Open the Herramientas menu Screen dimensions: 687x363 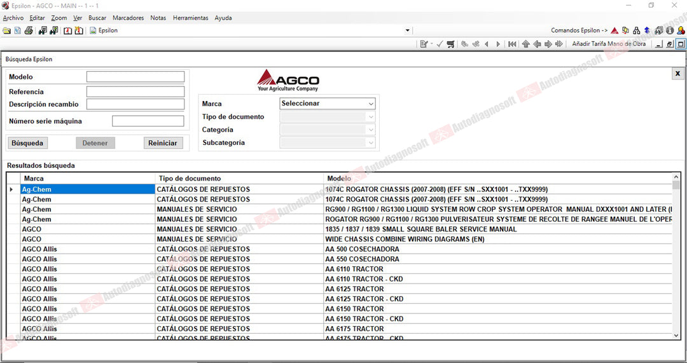point(191,18)
